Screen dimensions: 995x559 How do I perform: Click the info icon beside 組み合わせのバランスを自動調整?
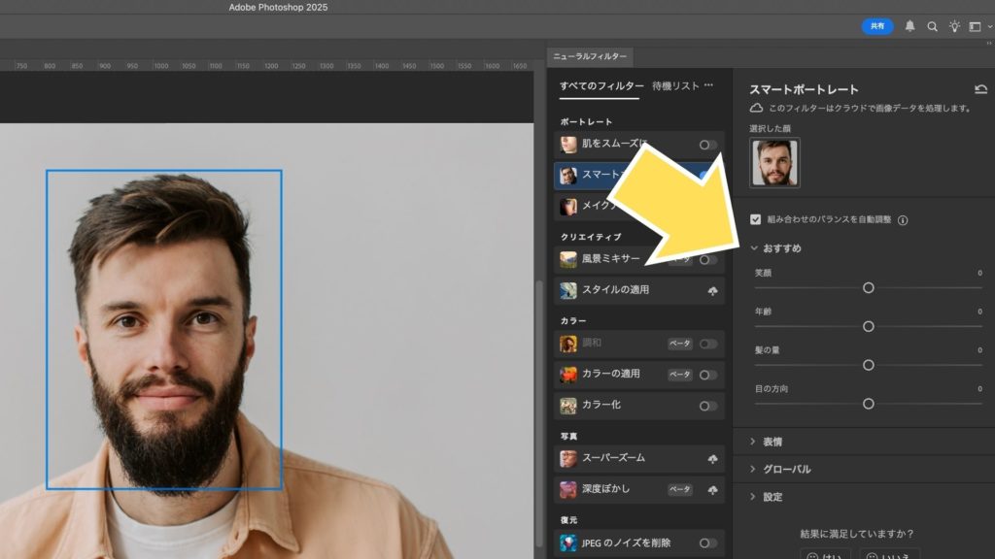click(903, 220)
